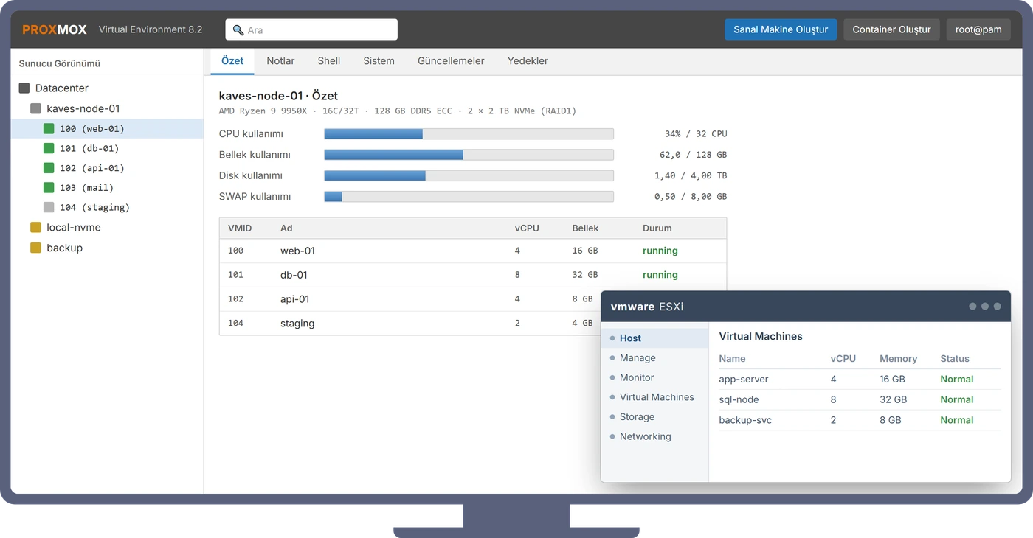Click the CPU kullanımı usage bar
This screenshot has width=1033, height=538.
click(469, 133)
